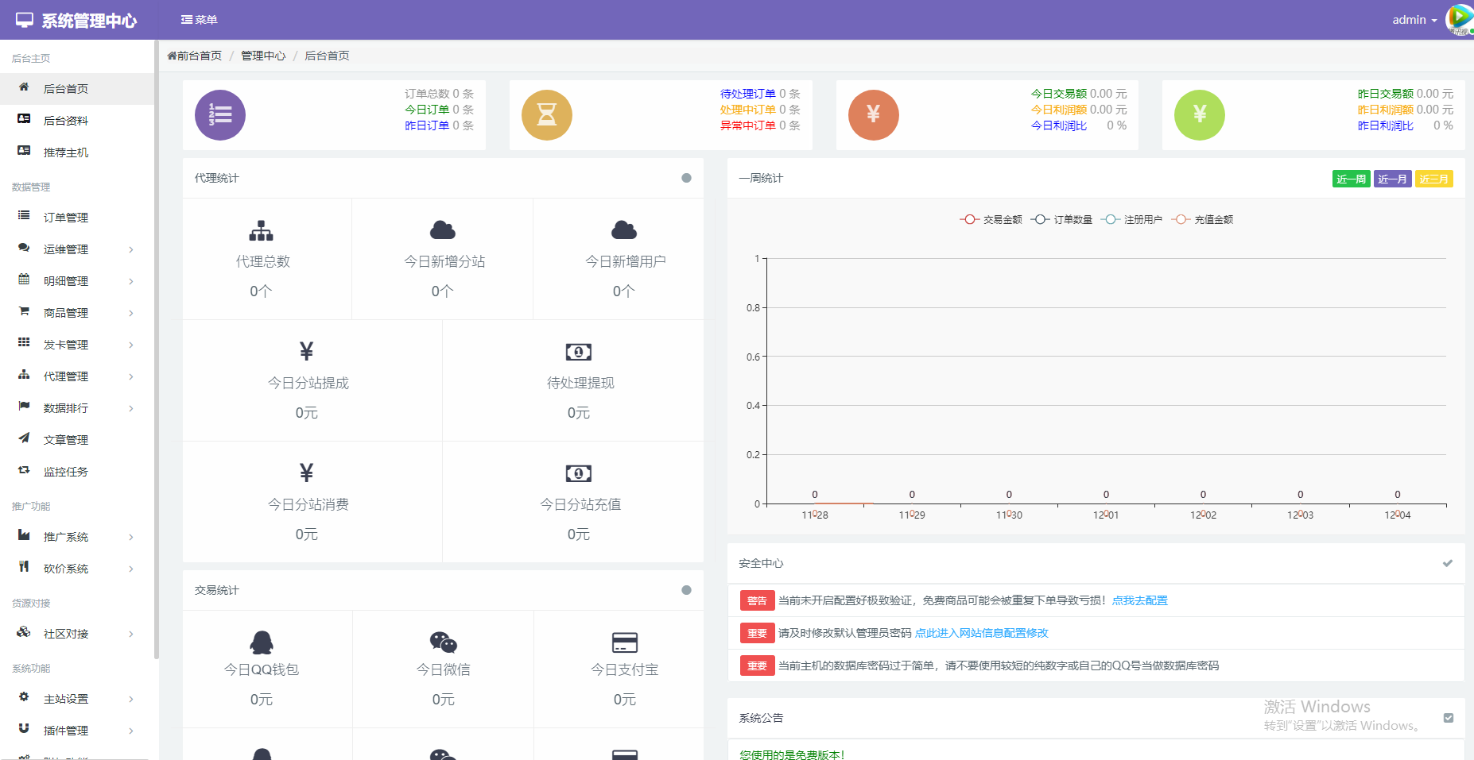
Task: Click the 前台首页 breadcrumb entry
Action: pyautogui.click(x=195, y=56)
